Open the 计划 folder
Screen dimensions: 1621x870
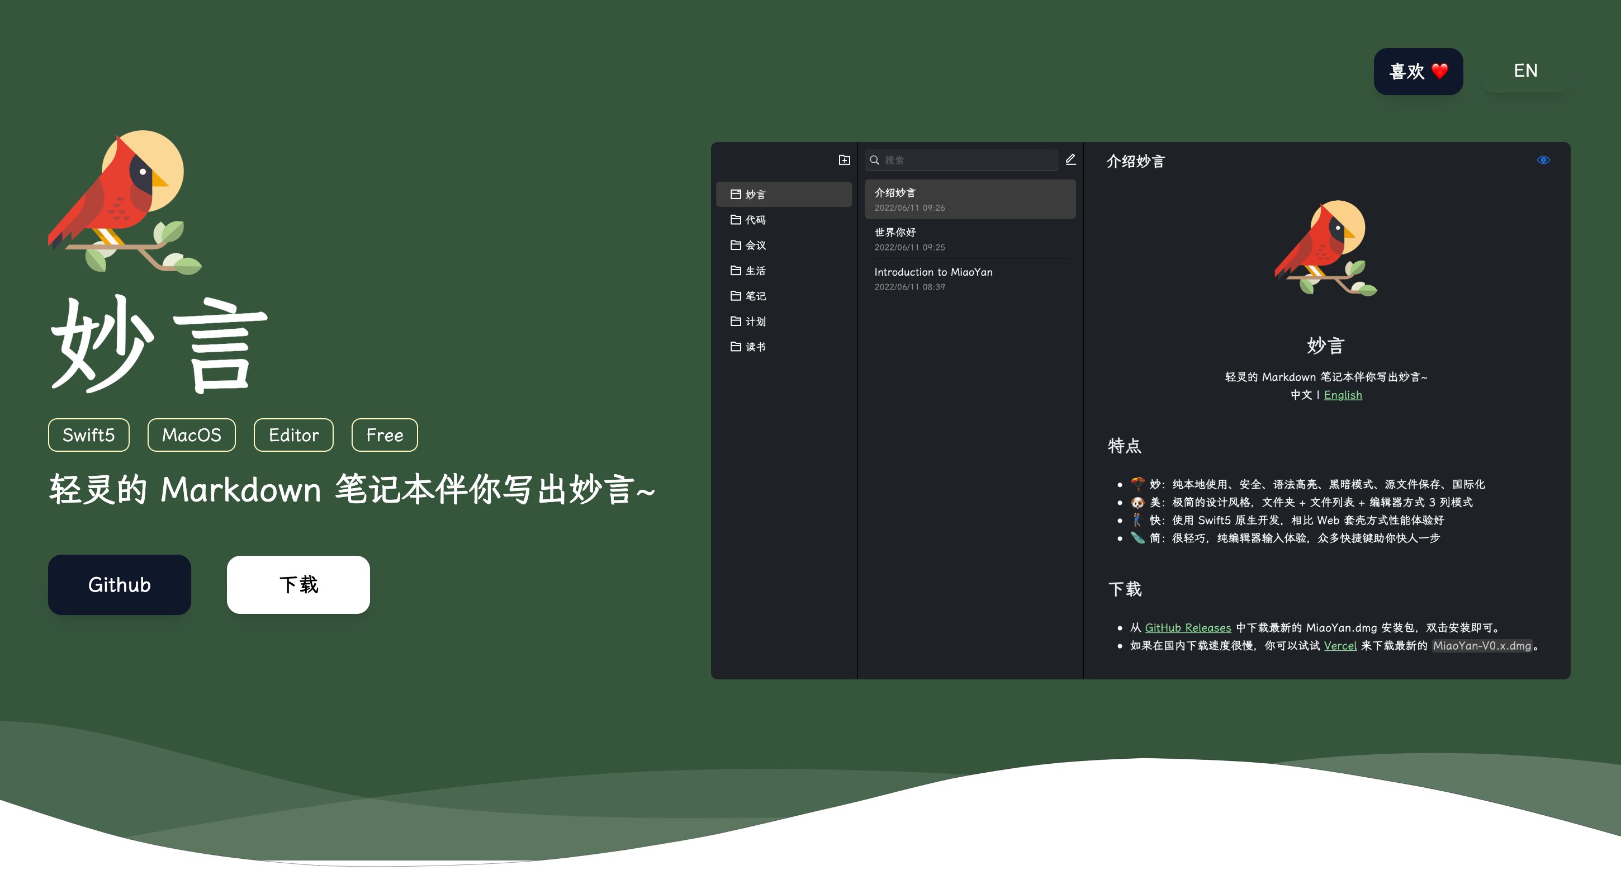tap(755, 321)
